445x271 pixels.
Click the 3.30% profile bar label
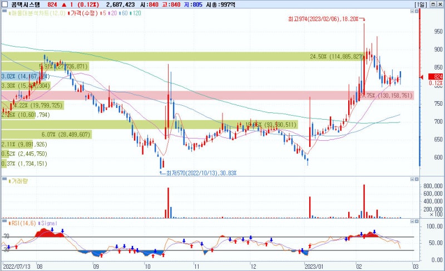coord(26,86)
